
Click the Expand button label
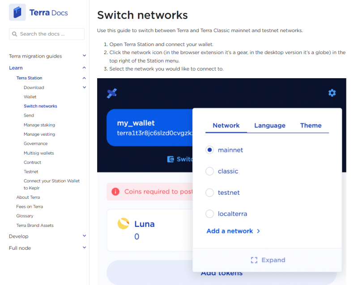pos(273,260)
